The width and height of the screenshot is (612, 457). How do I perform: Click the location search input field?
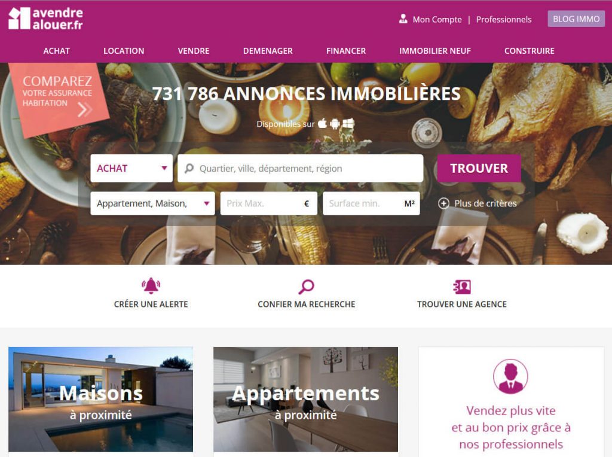(x=300, y=168)
